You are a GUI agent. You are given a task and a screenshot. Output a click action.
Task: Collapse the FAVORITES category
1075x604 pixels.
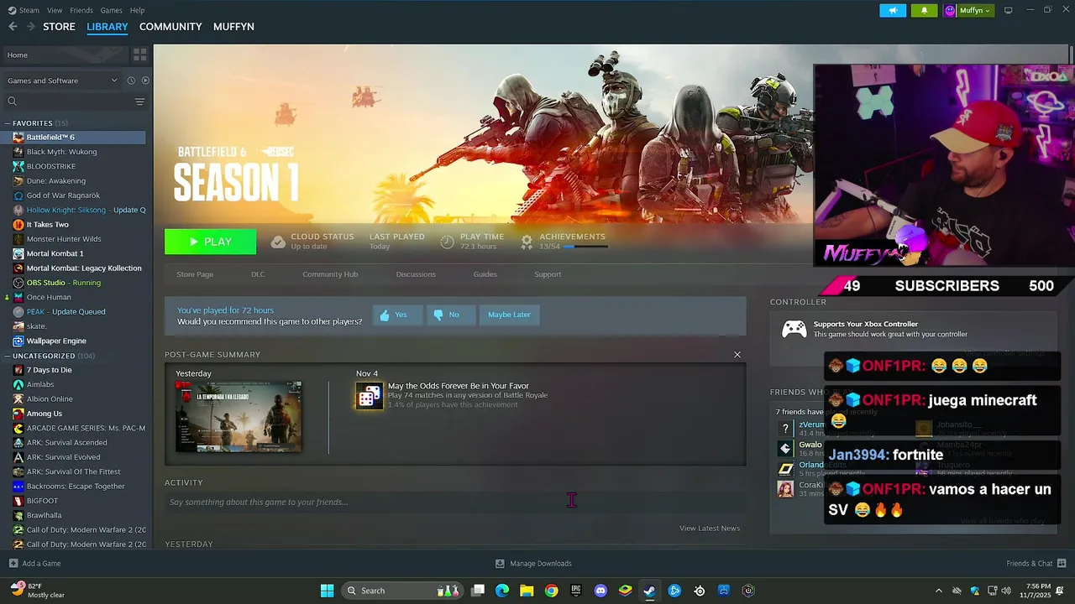coord(8,123)
